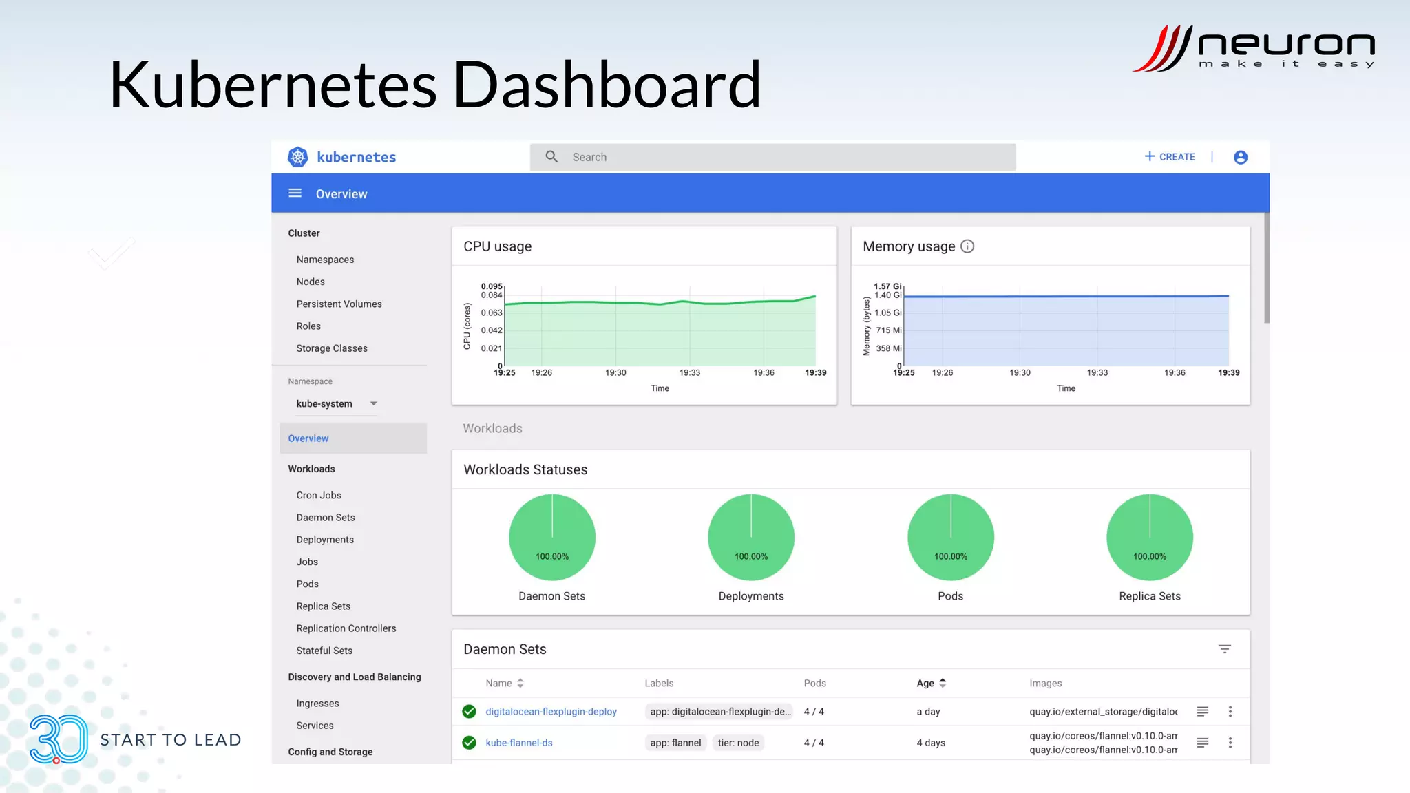Open Replica Sets in the sidebar
Screen dimensions: 1410x793
click(x=324, y=606)
